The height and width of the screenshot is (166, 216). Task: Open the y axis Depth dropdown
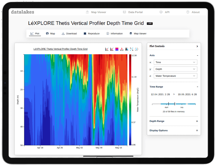click(x=175, y=69)
